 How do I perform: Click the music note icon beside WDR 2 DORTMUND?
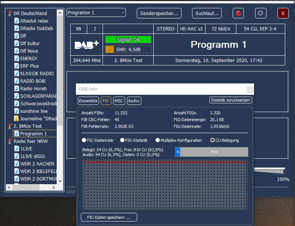17,179
